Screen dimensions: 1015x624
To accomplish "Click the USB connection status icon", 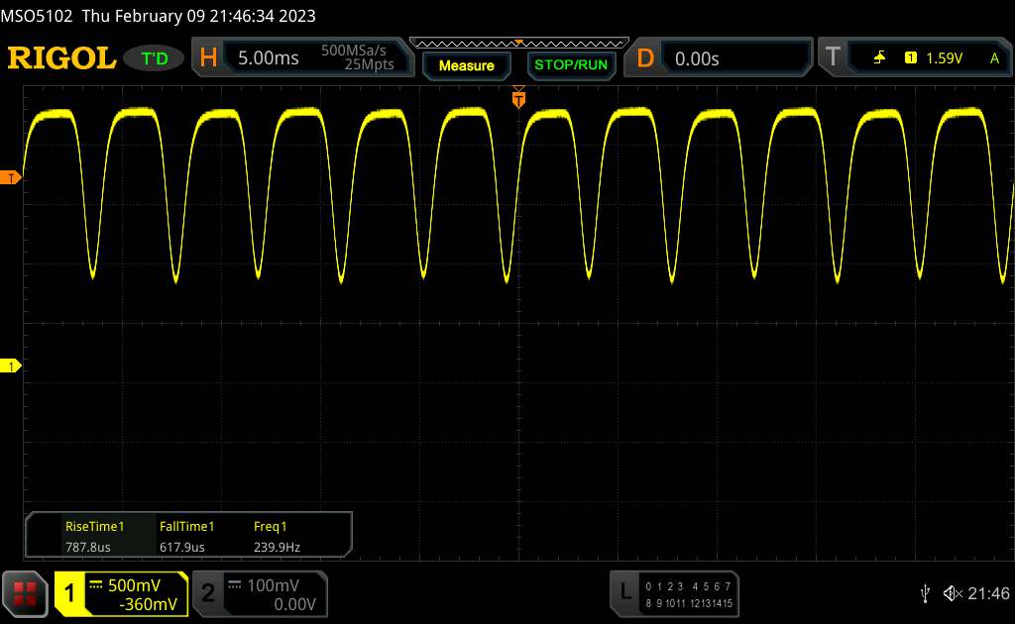I will tap(925, 593).
